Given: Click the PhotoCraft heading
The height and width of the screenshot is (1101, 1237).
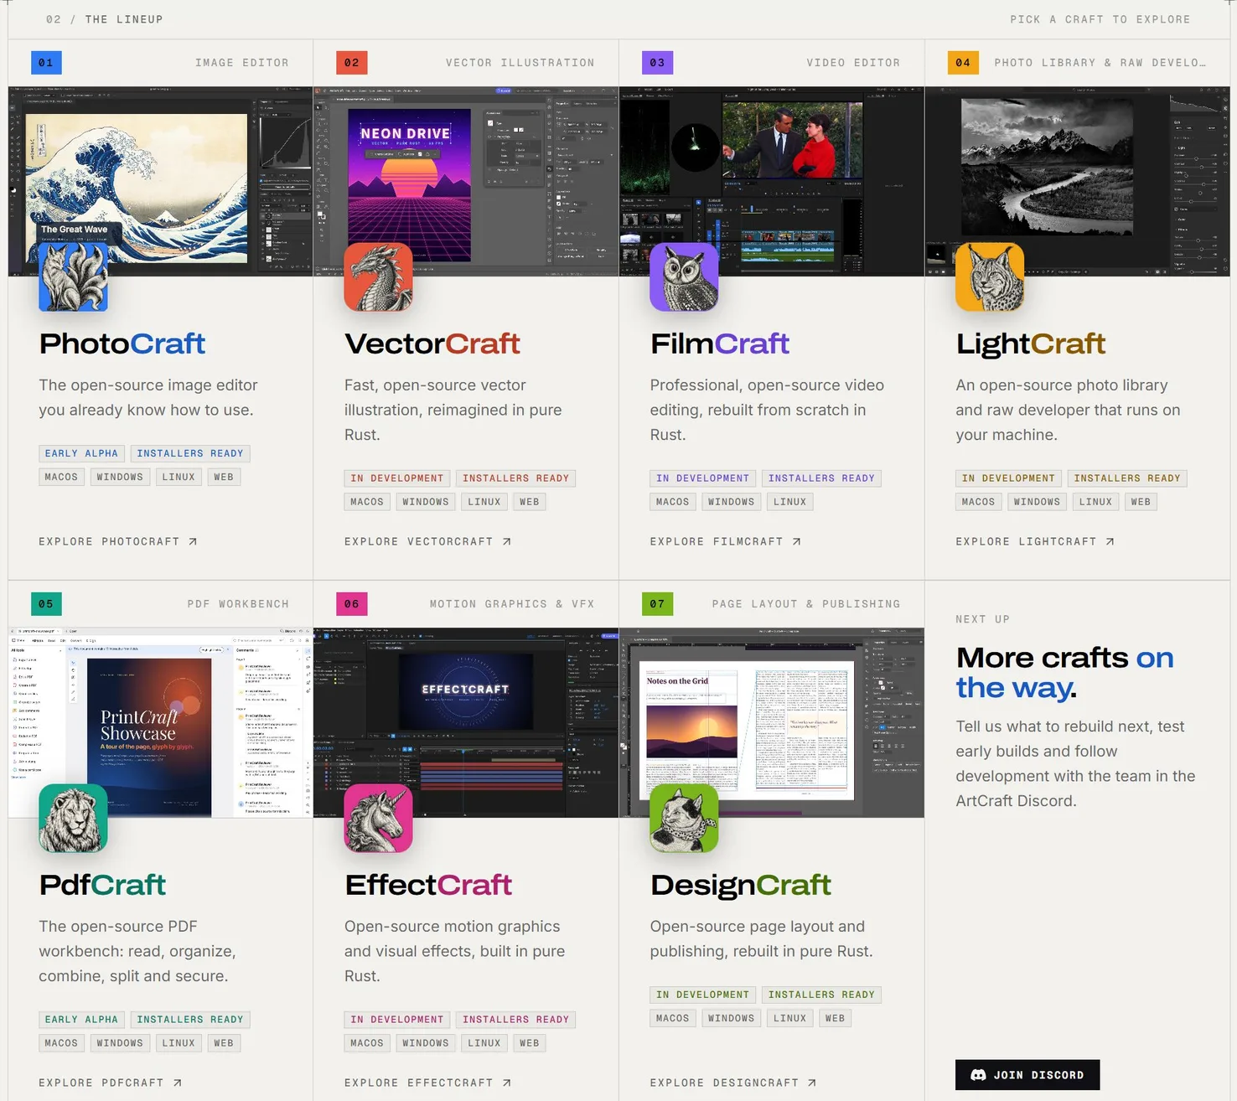Looking at the screenshot, I should (122, 344).
